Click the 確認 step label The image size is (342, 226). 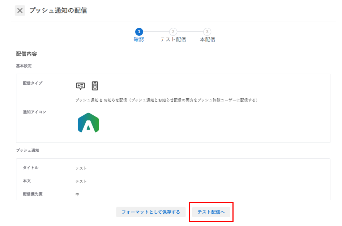click(139, 39)
